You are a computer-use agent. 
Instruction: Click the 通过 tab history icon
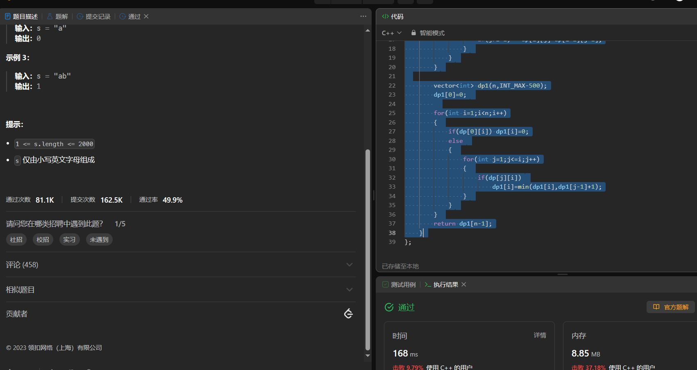pyautogui.click(x=123, y=16)
